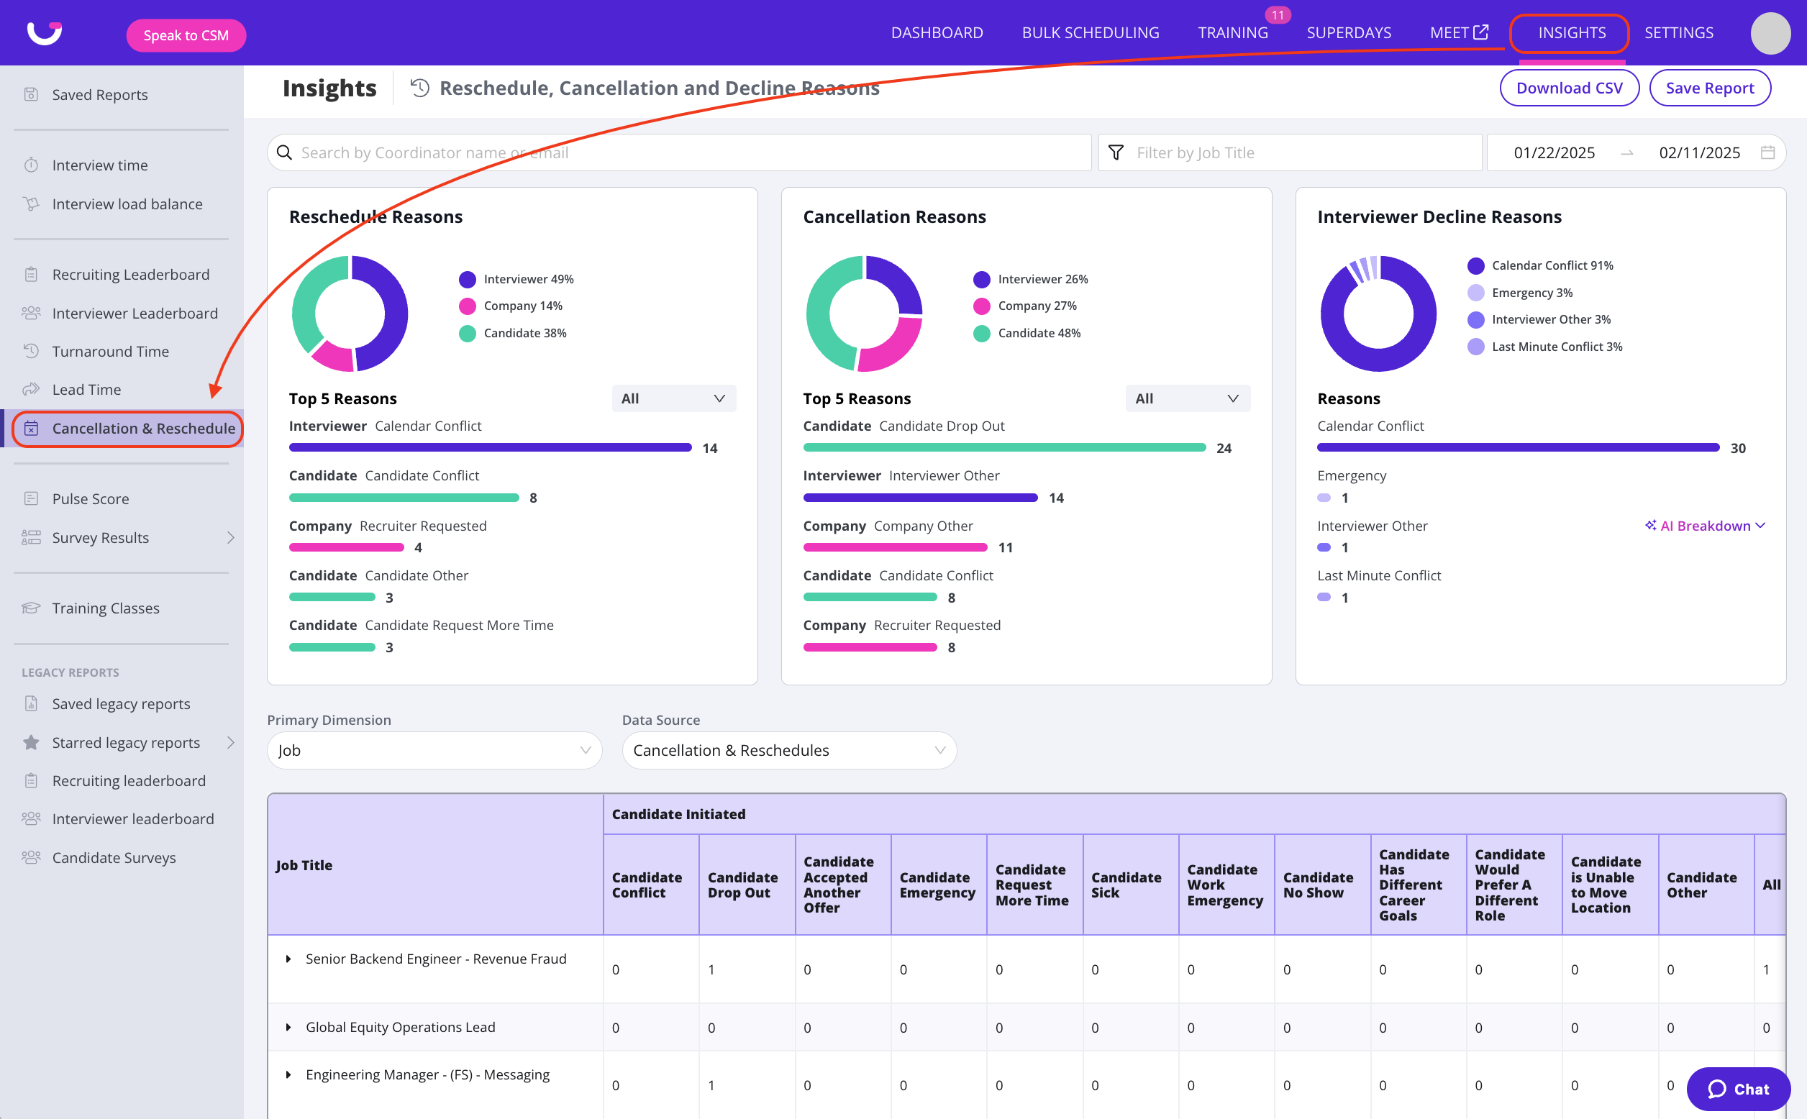This screenshot has height=1119, width=1807.
Task: Click the Interview time clock icon
Action: (31, 165)
